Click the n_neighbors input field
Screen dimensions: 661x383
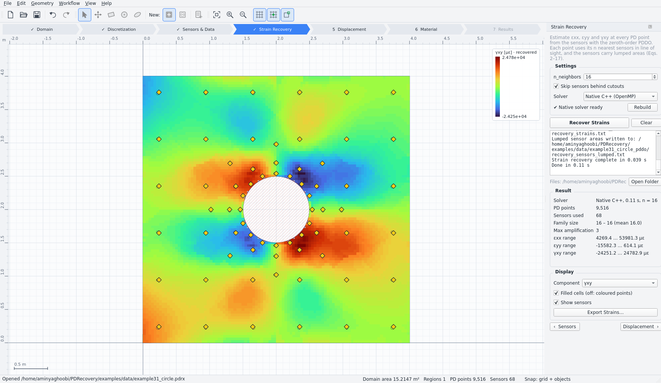(x=618, y=77)
